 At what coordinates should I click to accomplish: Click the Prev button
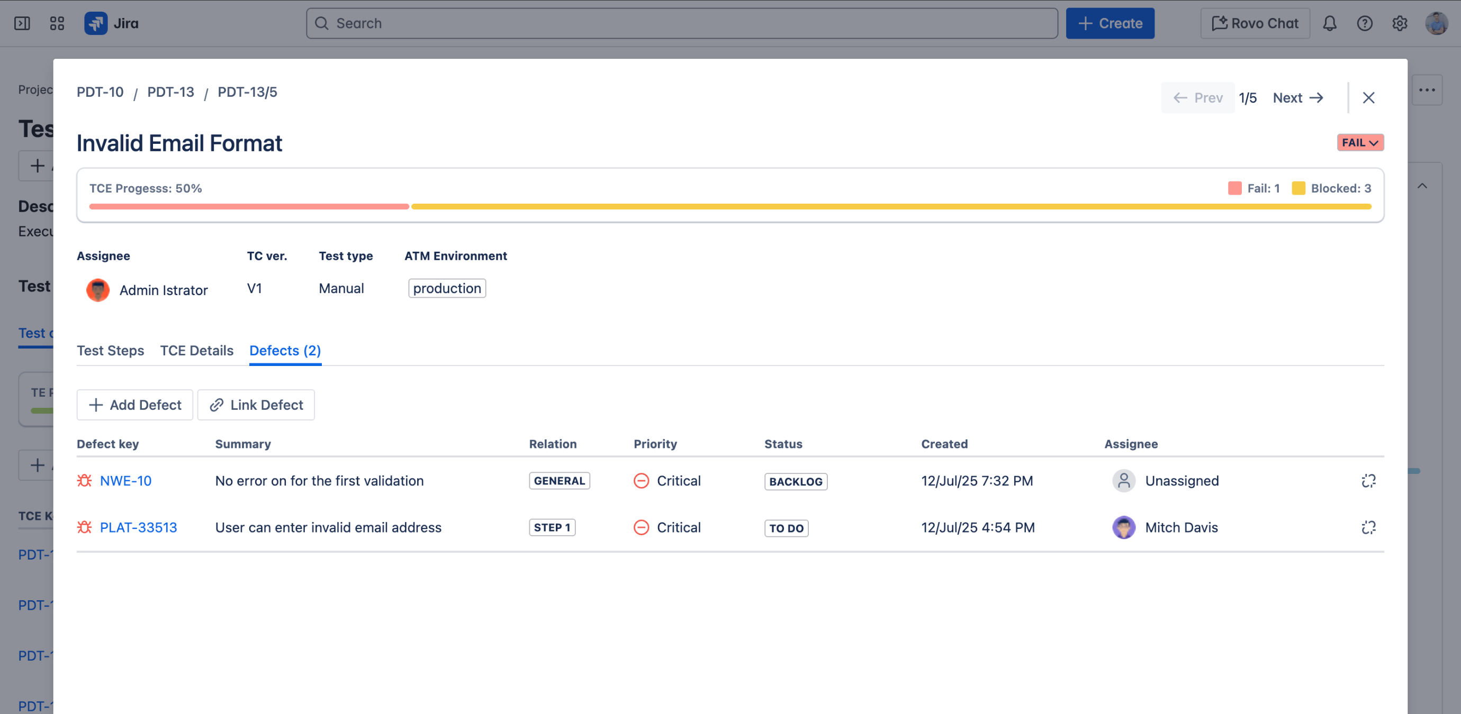[x=1198, y=97]
